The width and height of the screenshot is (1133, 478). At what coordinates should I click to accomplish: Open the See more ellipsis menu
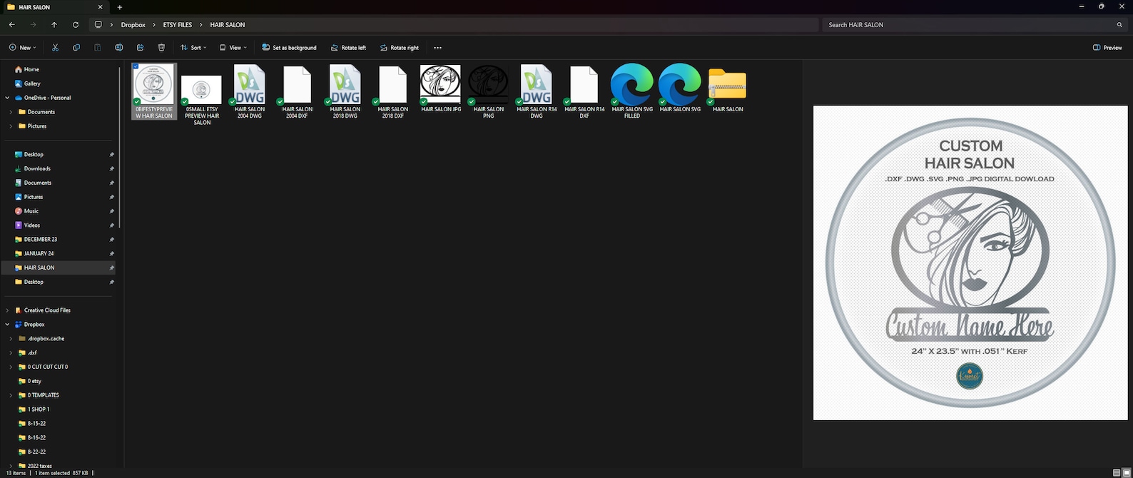437,48
